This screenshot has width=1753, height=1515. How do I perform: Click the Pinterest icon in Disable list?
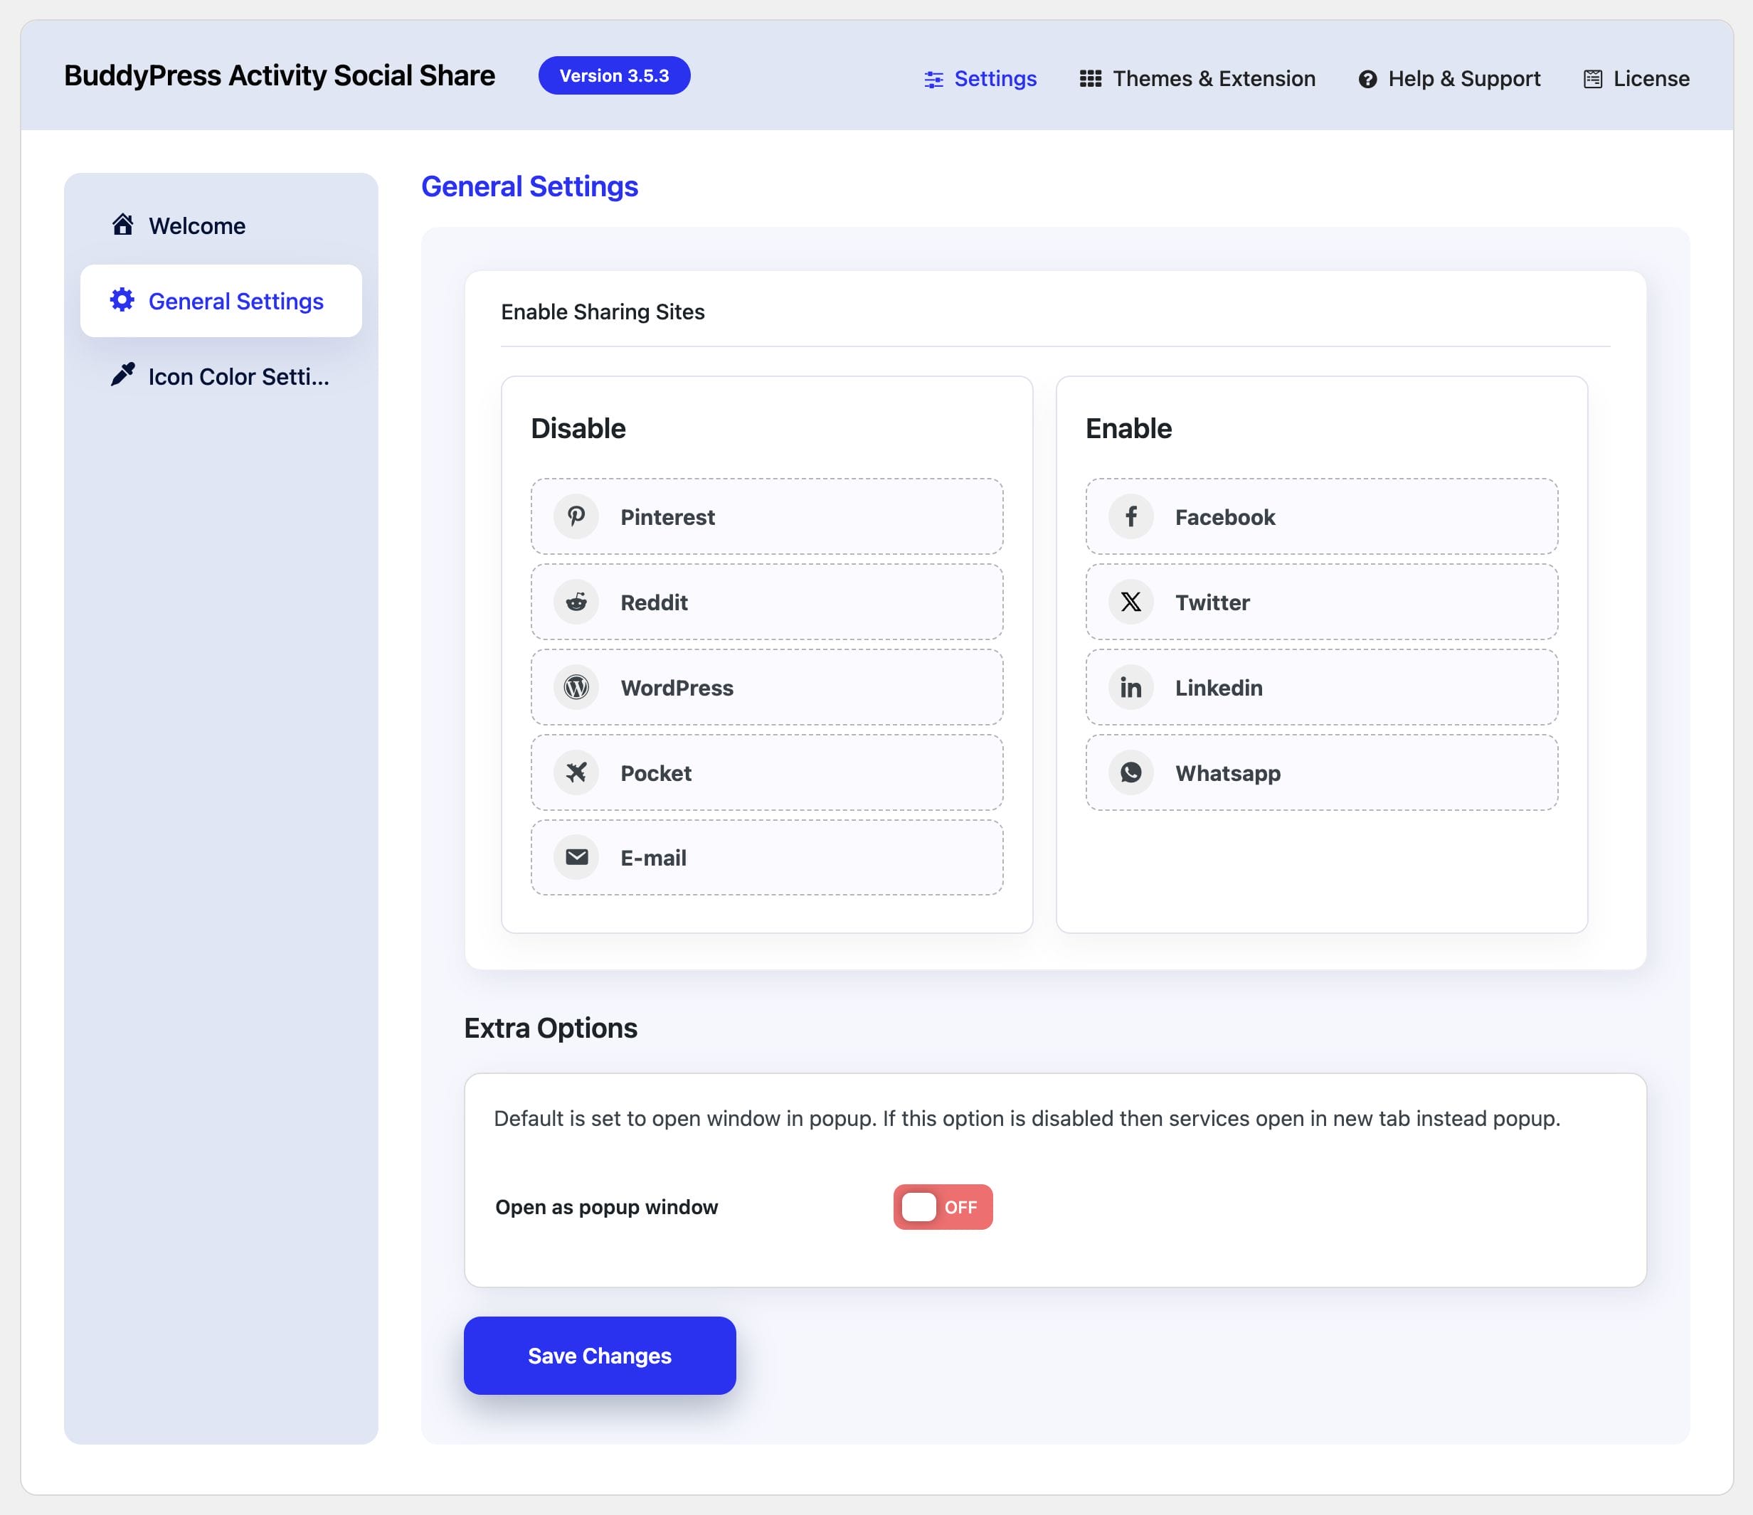click(x=576, y=517)
